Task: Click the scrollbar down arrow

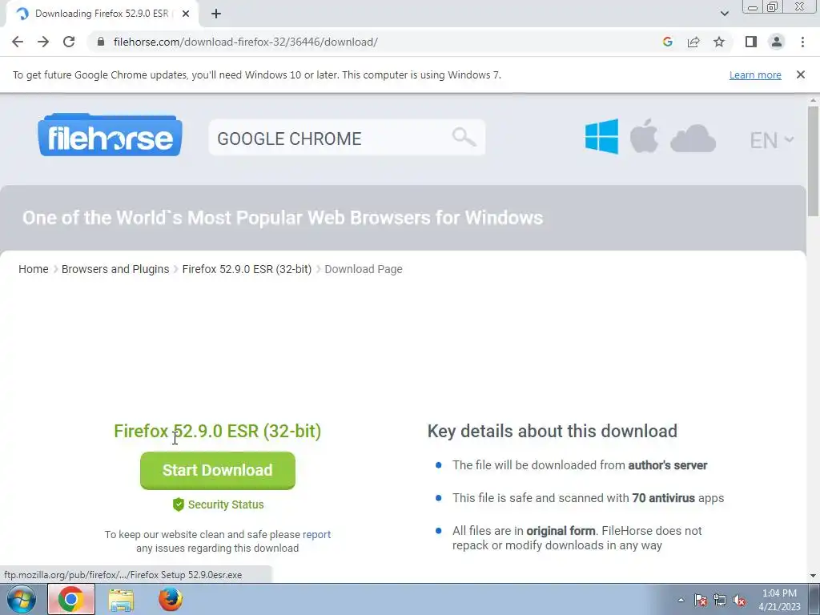Action: tap(813, 576)
